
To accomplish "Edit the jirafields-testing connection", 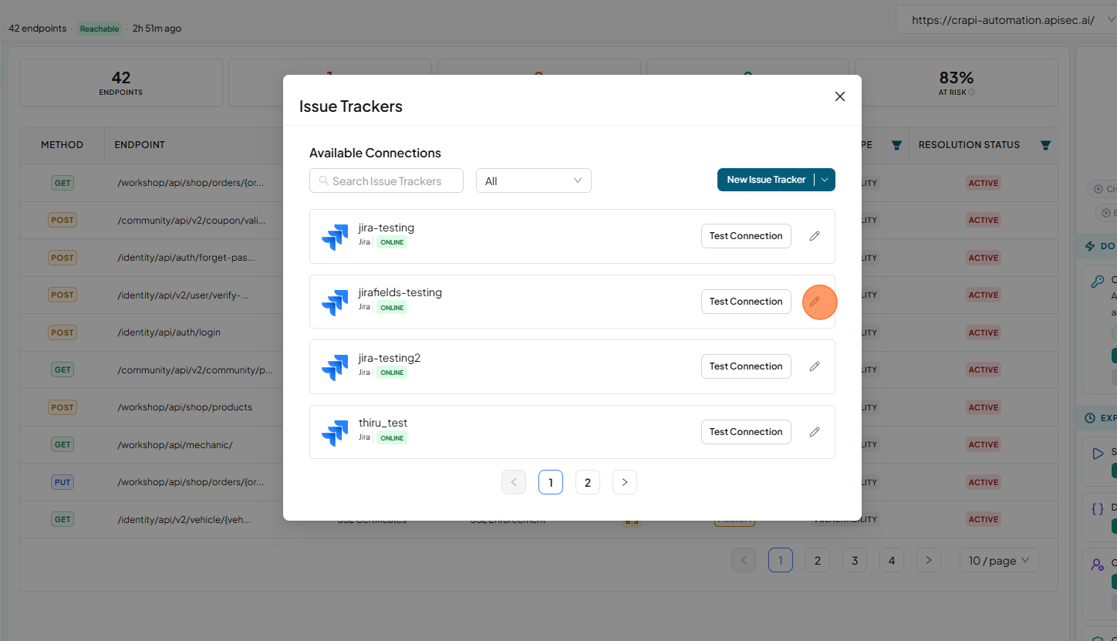I will (x=815, y=302).
